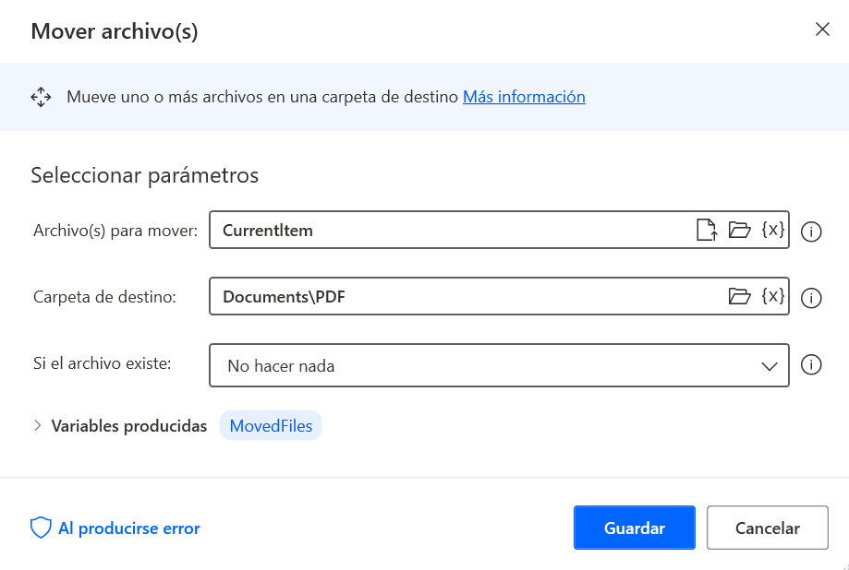Click the shield icon beside Al producirse error
This screenshot has width=849, height=570.
(x=40, y=527)
